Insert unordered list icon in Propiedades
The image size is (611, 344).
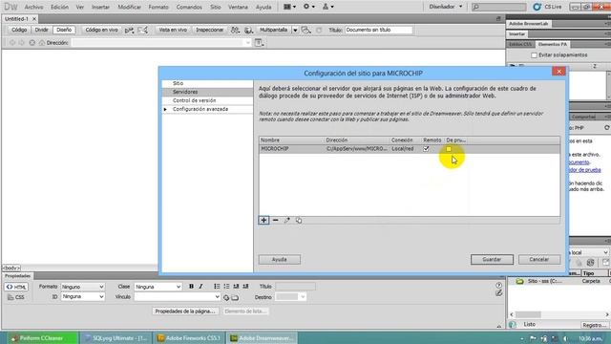tap(217, 287)
